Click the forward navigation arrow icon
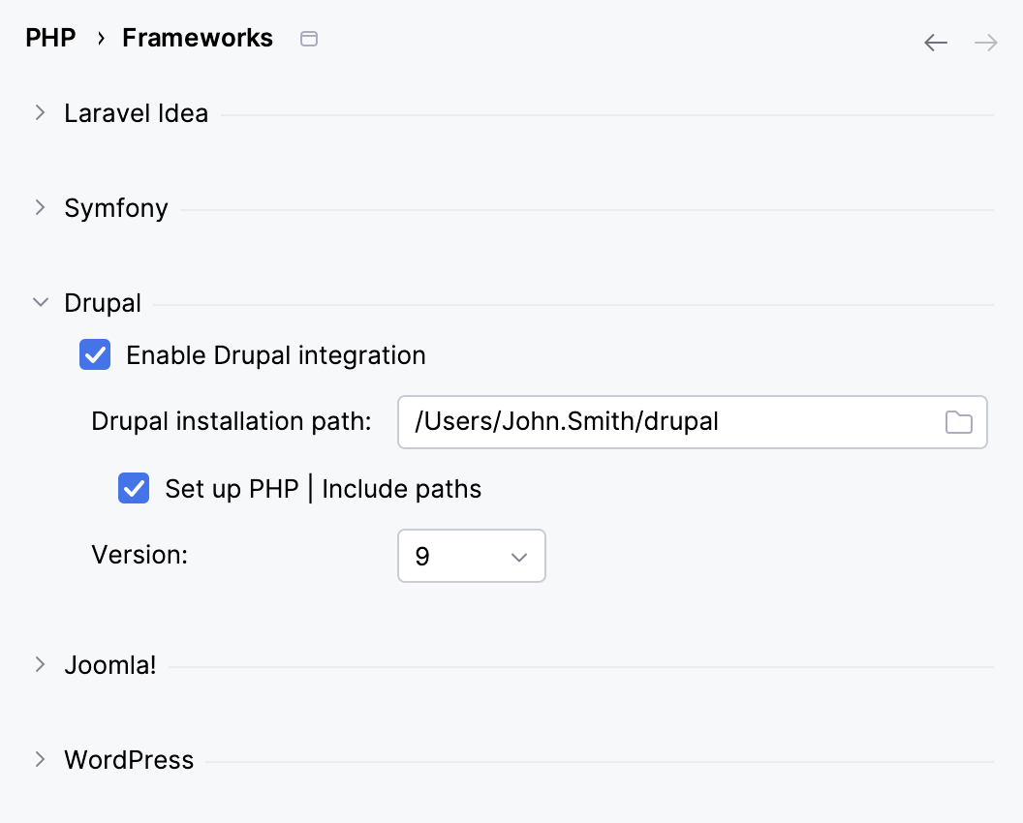 pyautogui.click(x=983, y=43)
